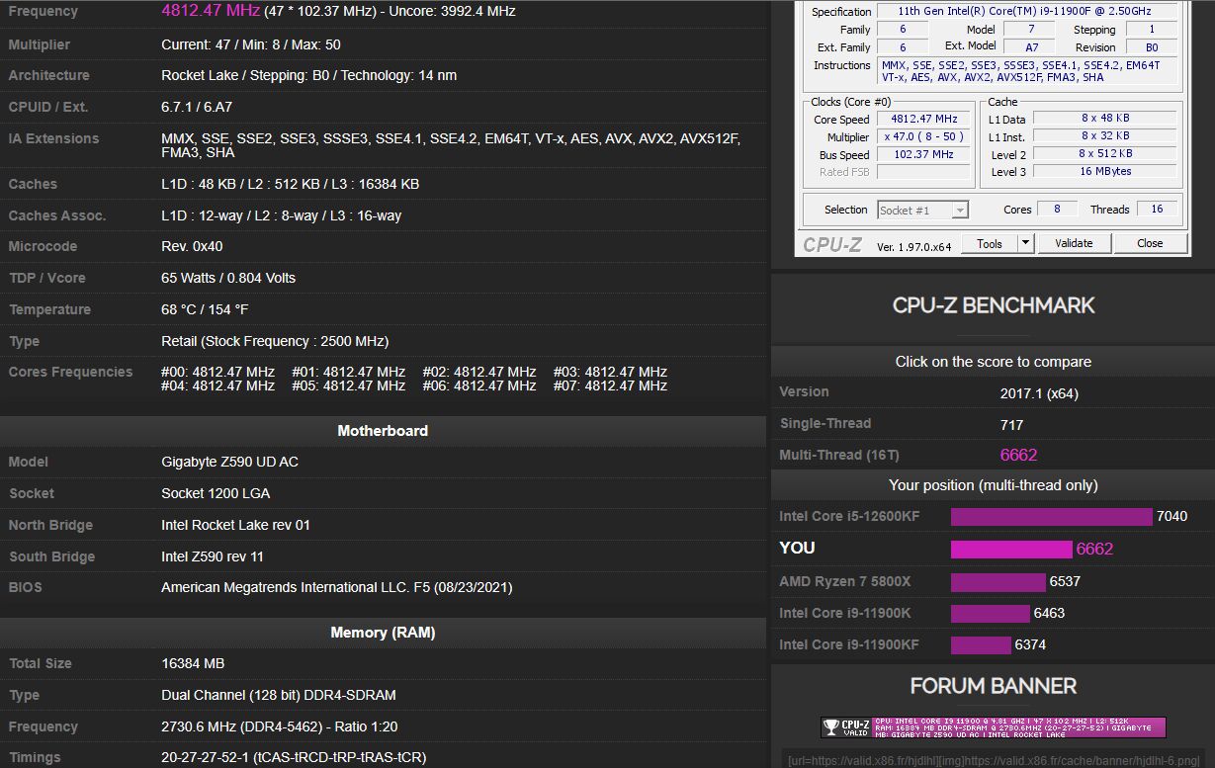1215x768 pixels.
Task: Click the Memory (RAM) section header
Action: pos(383,633)
